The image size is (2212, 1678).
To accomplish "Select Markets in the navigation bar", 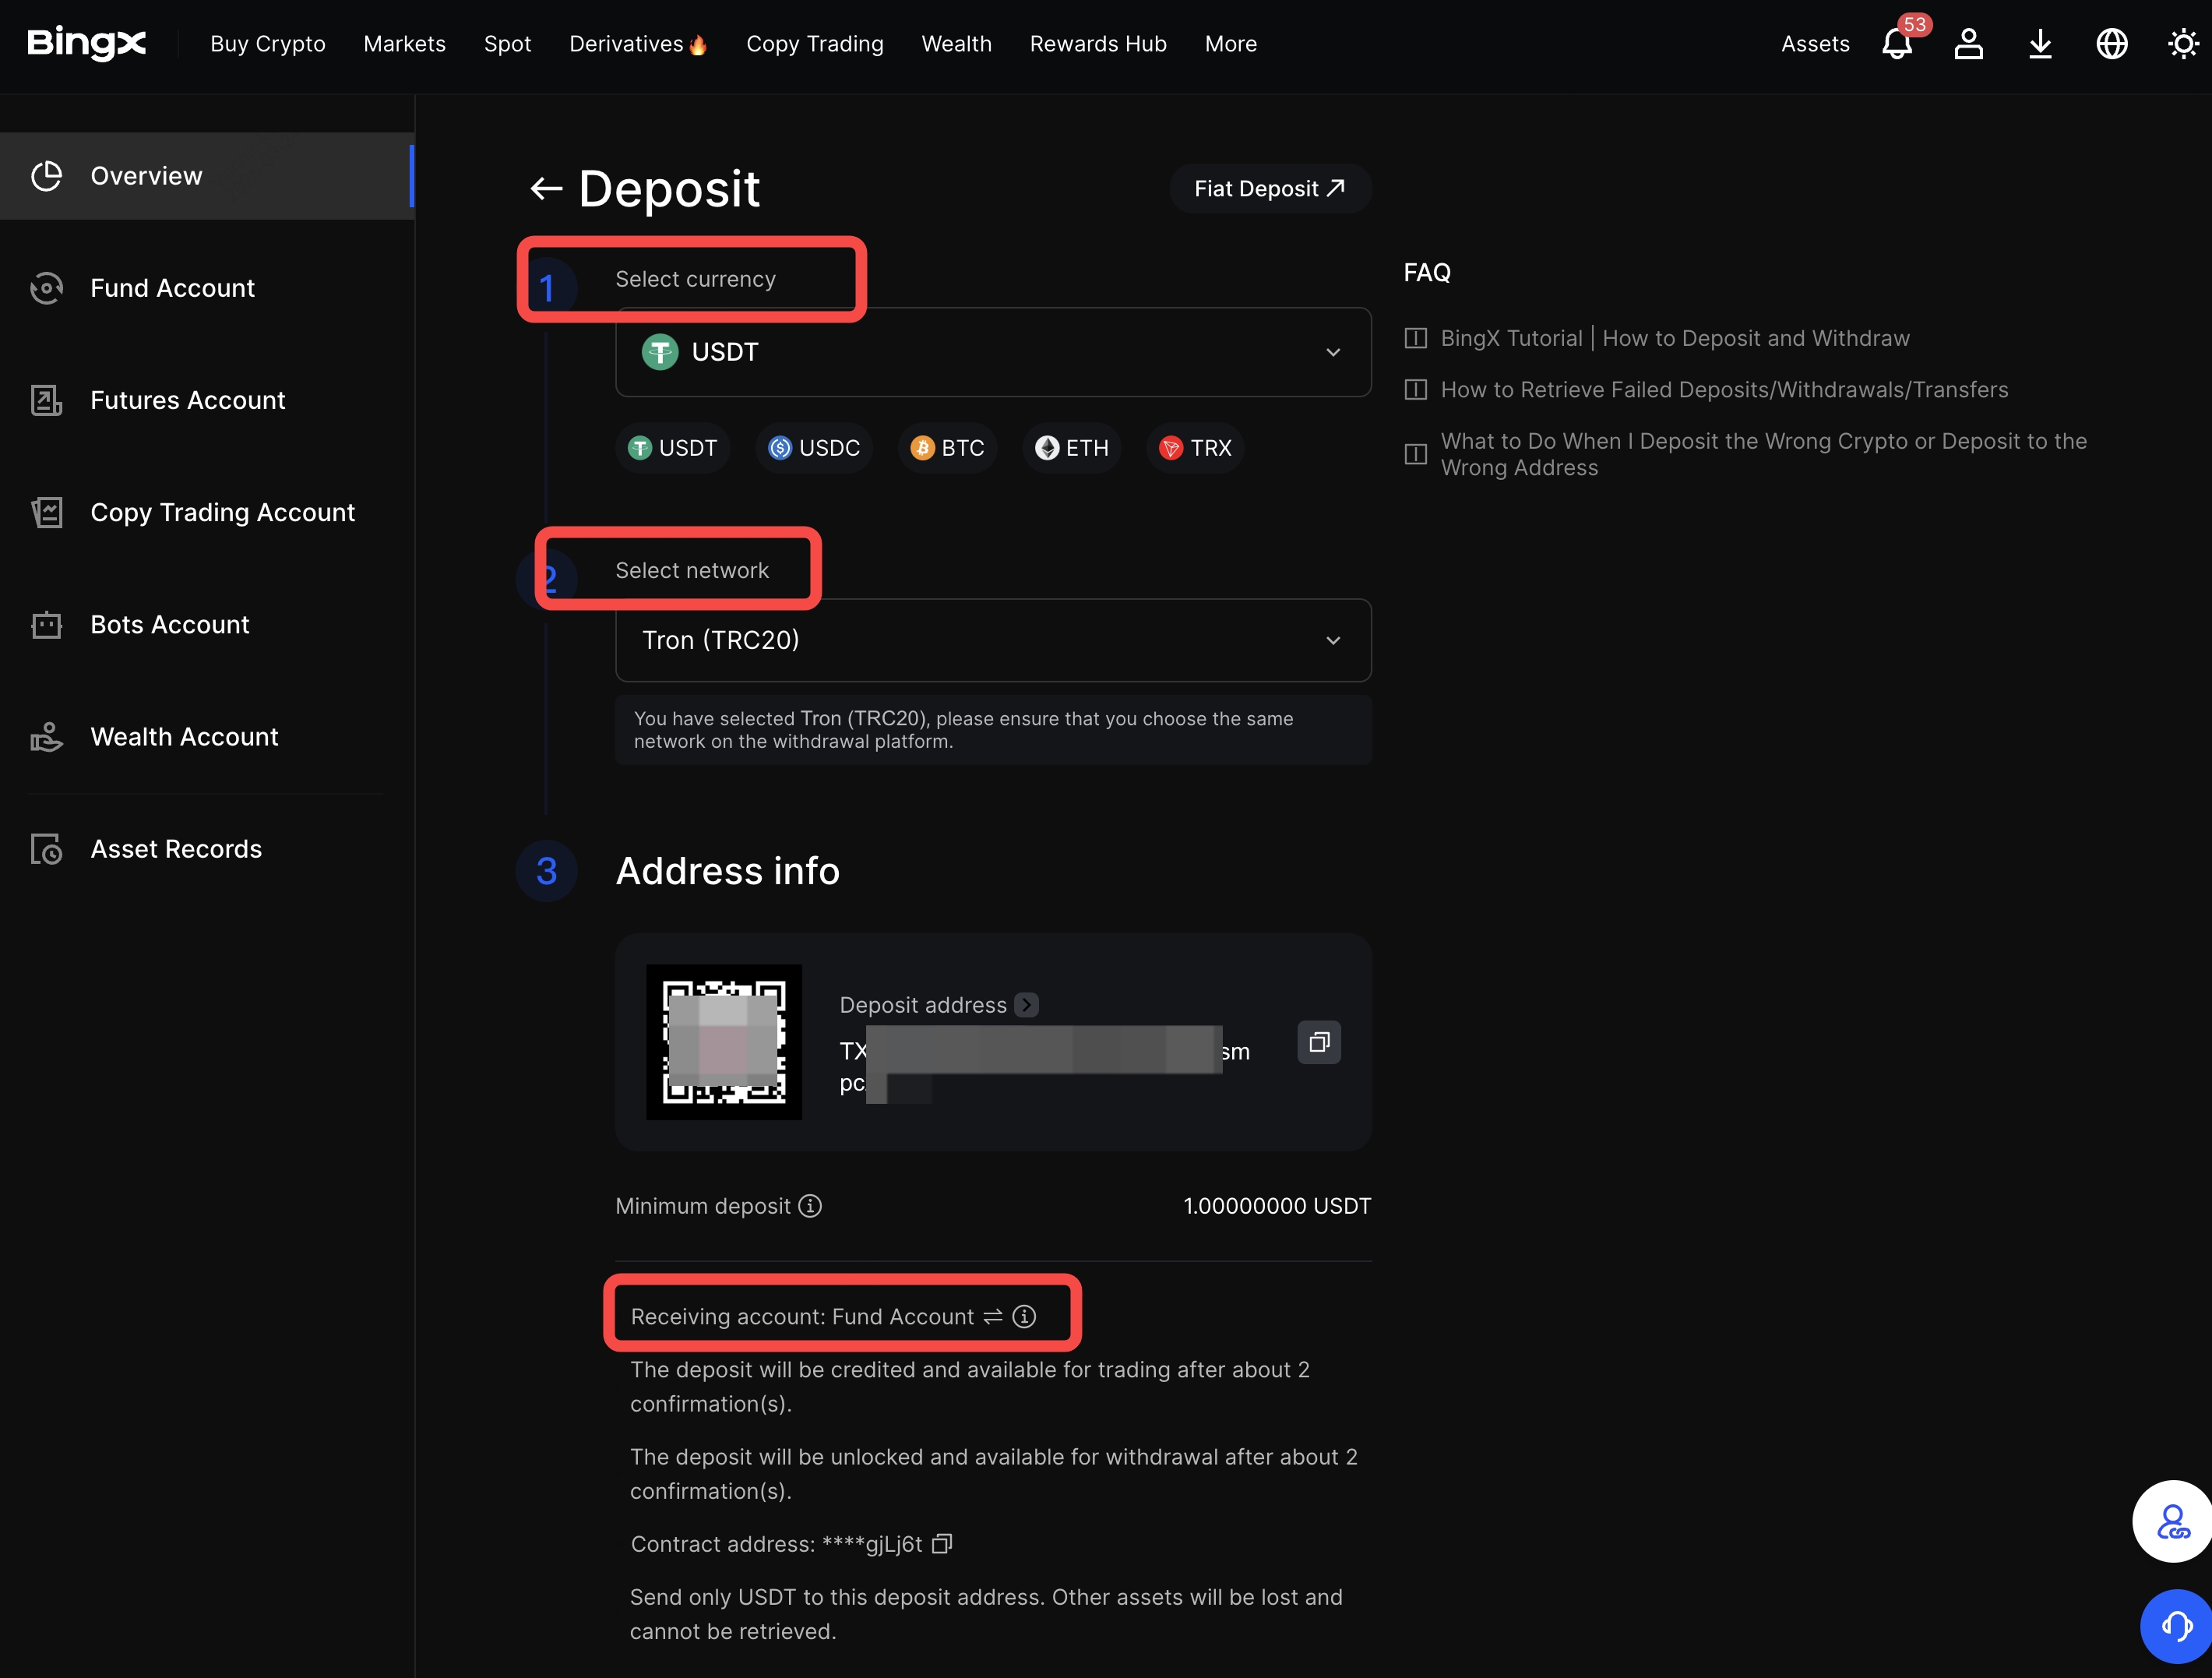I will coord(404,44).
